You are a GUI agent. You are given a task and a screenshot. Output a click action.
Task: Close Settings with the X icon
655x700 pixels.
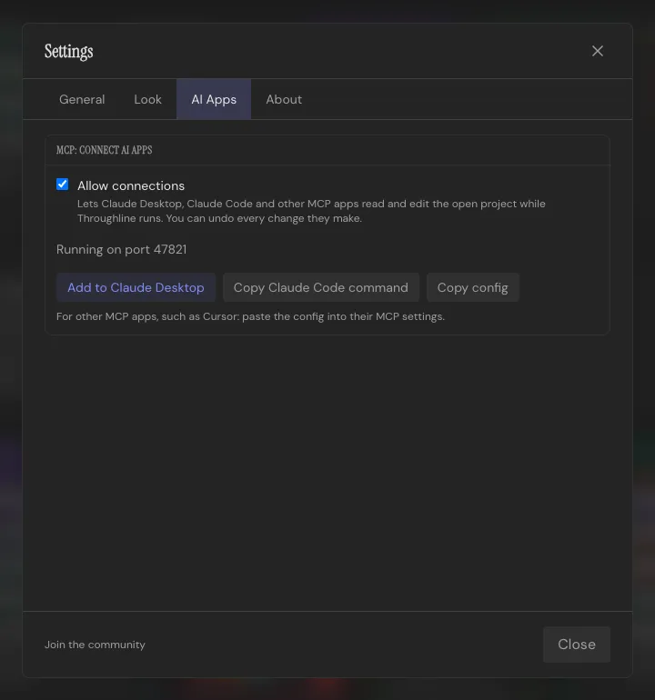[x=598, y=51]
